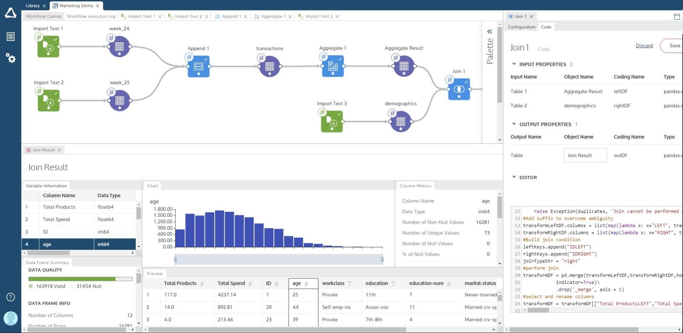Image resolution: width=683 pixels, height=333 pixels.
Task: Click the Join Result object name field
Action: click(x=585, y=155)
